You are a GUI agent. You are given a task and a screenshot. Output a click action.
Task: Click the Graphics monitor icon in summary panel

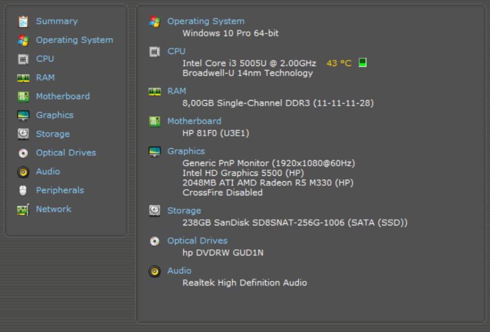(x=154, y=152)
